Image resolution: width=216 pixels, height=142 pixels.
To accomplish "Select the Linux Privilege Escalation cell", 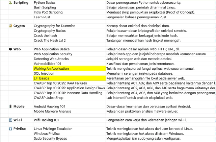I will click(x=70, y=128).
